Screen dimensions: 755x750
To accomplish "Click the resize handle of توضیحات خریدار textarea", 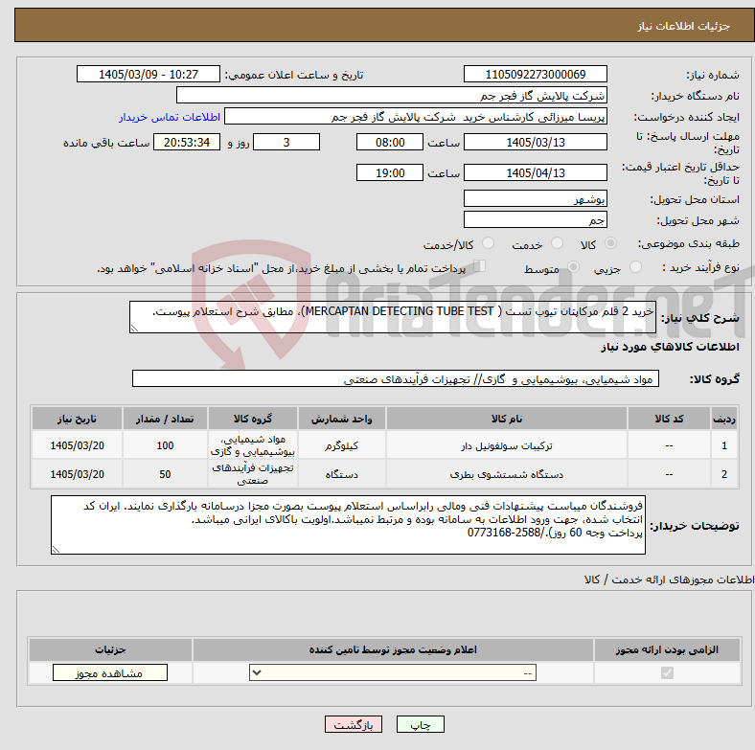I will click(56, 549).
